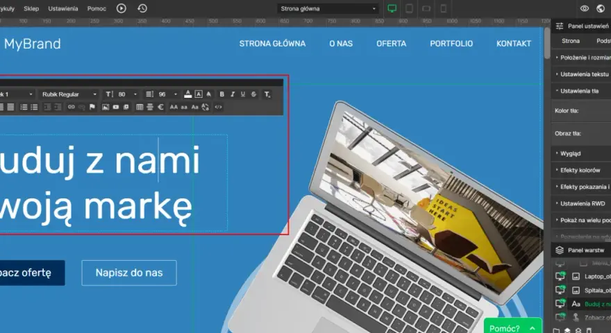Insert a bulleted list
Screen dimensions: 611x333
(34, 107)
